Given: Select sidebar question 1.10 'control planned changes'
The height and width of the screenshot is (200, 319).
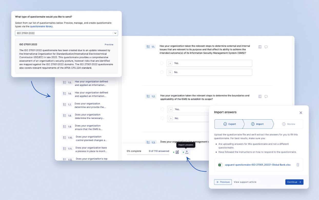Looking at the screenshot, I should click(91, 138).
